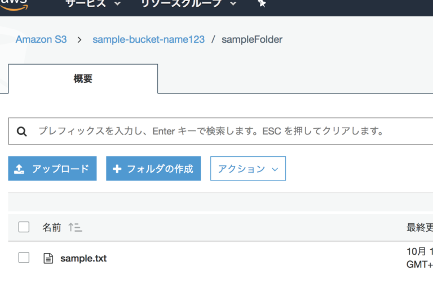Switch to the 概要 tab

[x=83, y=79]
